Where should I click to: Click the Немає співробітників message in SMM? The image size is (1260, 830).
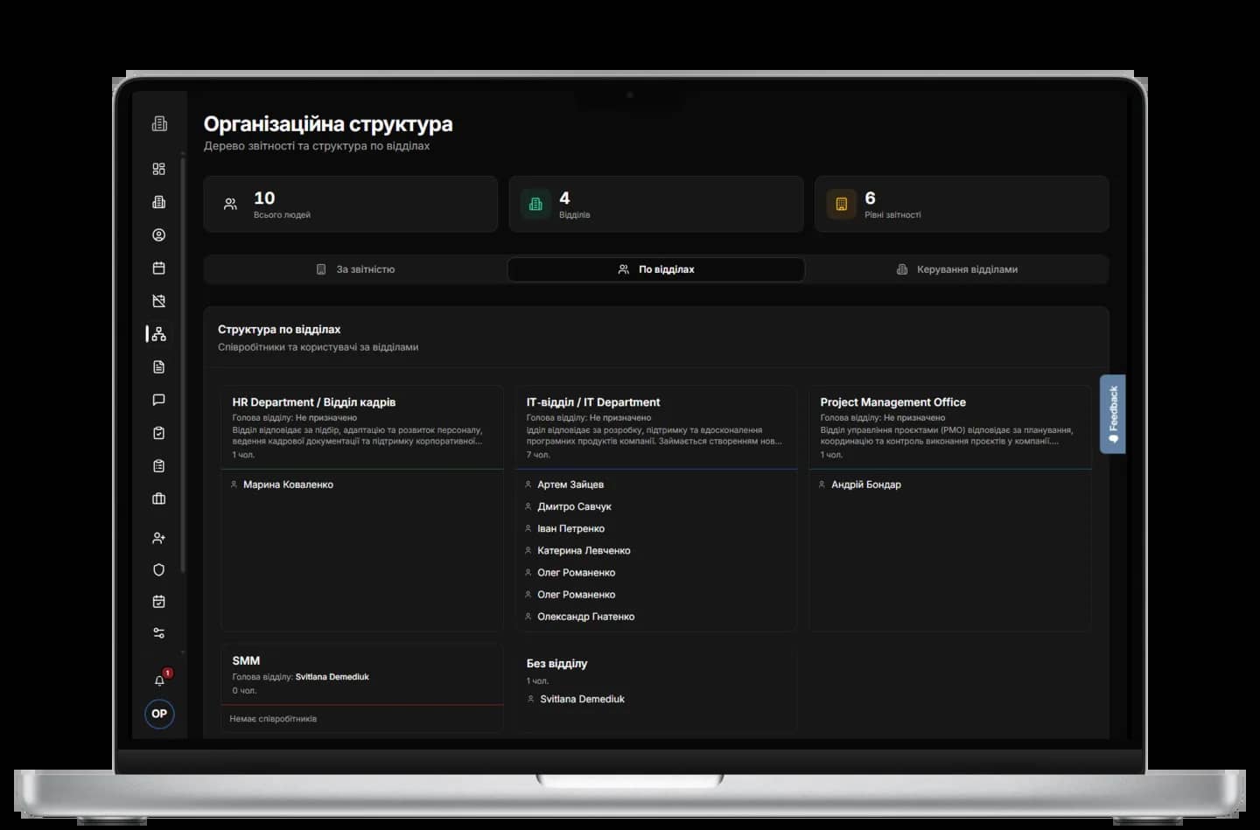(x=273, y=719)
